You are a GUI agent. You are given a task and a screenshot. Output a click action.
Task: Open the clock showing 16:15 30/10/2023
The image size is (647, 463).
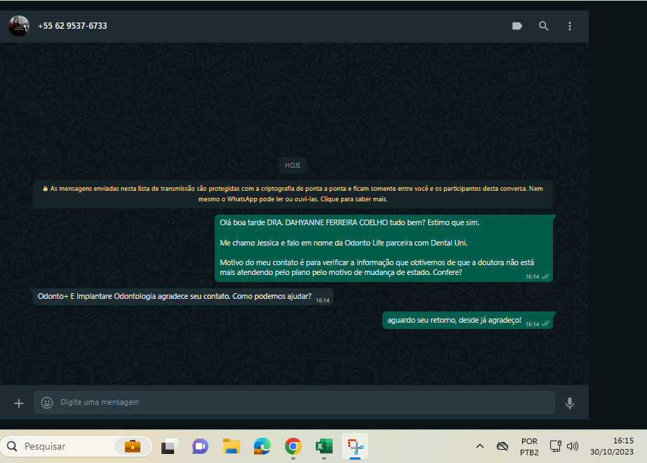point(611,446)
